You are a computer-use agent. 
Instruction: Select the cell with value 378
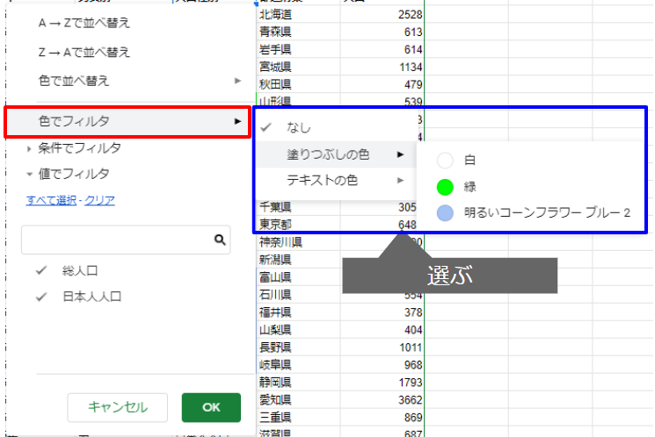(x=382, y=312)
